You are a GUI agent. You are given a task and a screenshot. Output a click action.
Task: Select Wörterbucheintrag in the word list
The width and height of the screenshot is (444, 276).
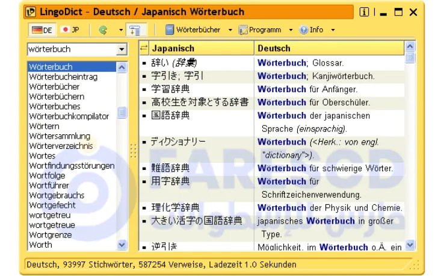63,77
